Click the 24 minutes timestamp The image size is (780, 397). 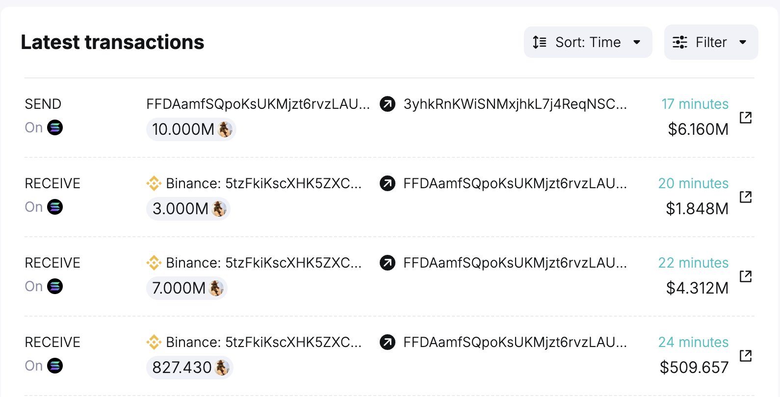click(x=693, y=342)
